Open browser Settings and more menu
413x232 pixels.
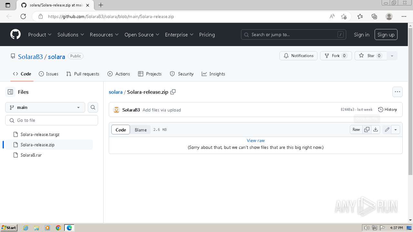404,16
